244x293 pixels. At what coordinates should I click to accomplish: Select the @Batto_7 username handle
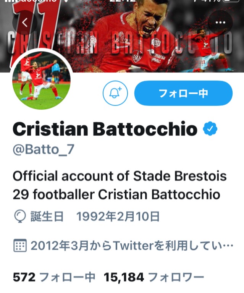click(x=44, y=150)
